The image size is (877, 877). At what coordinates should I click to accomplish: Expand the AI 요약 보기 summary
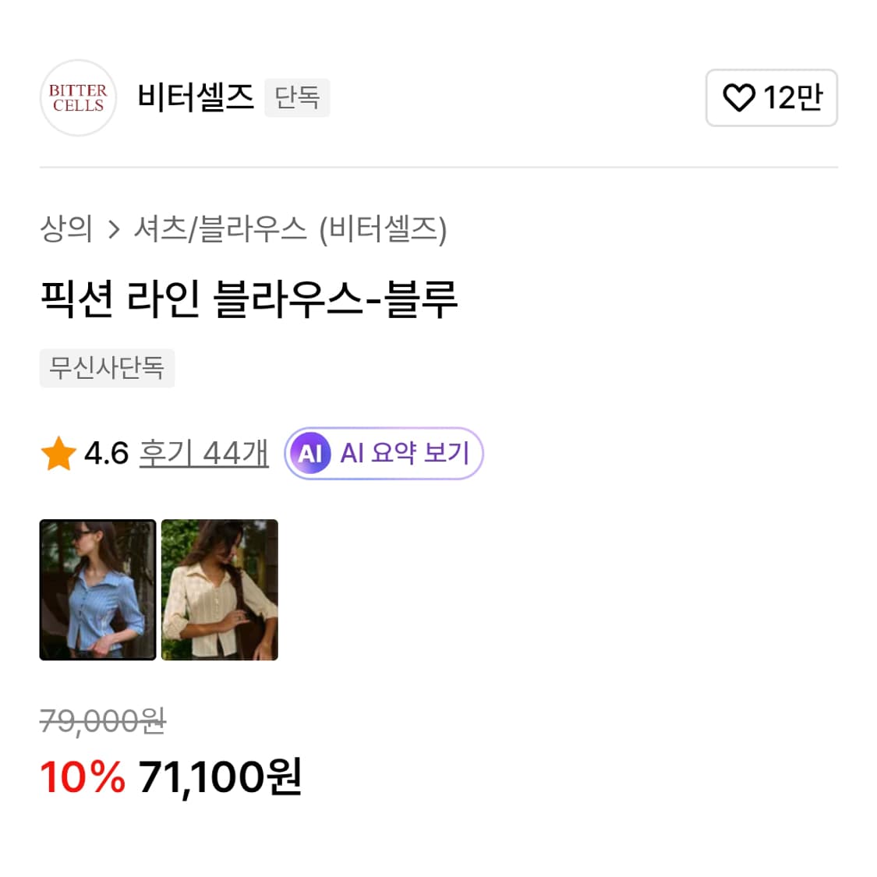coord(382,453)
